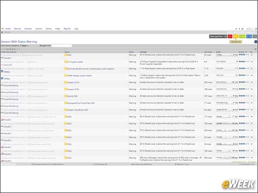Open the Reports menu
The width and height of the screenshot is (258, 193).
[x=67, y=29]
